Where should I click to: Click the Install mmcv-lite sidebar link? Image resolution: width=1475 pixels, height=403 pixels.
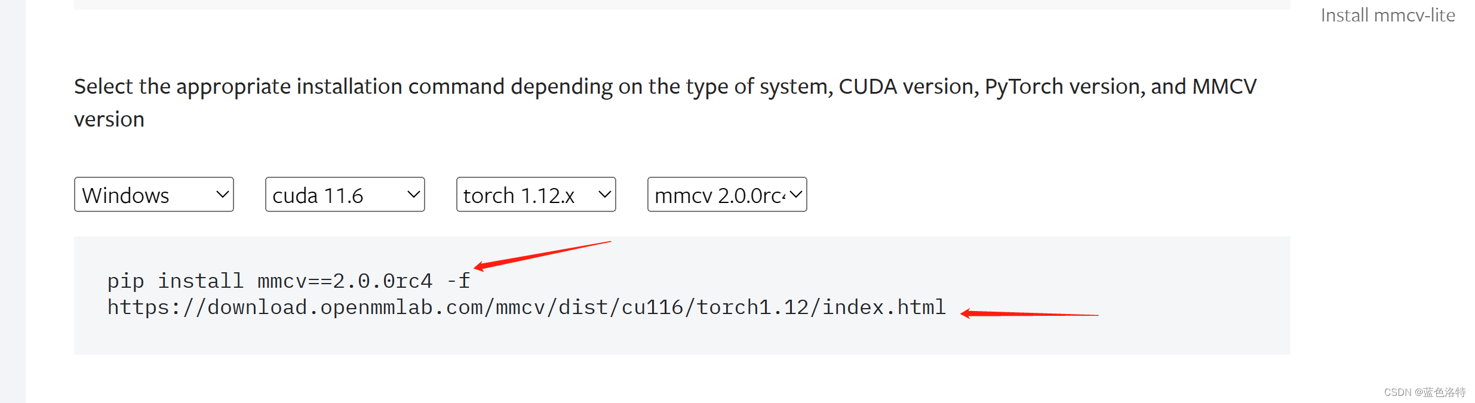(x=1388, y=15)
